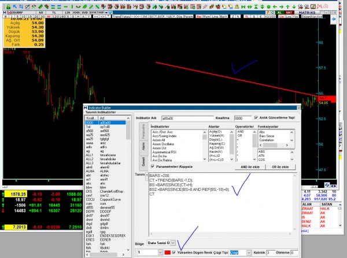Select the blue arrow pointer tool

point(15,6)
